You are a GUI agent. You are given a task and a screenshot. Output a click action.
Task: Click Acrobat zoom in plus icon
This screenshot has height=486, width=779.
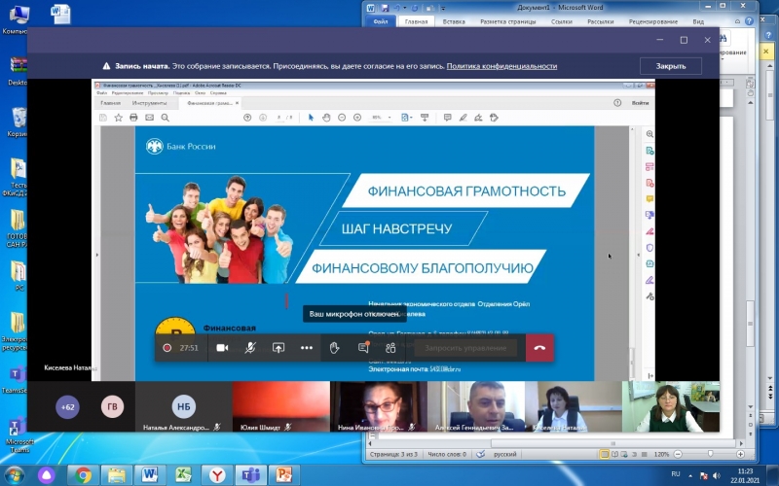click(x=357, y=118)
